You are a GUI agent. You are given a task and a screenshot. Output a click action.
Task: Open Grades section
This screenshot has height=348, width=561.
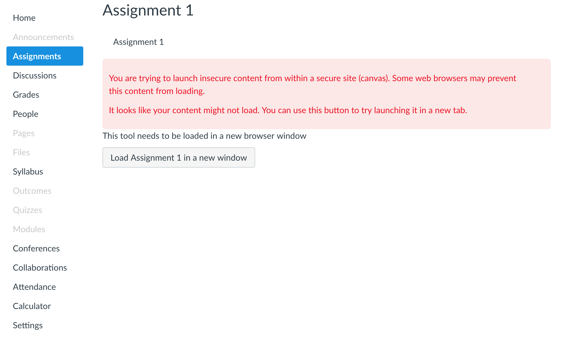26,95
